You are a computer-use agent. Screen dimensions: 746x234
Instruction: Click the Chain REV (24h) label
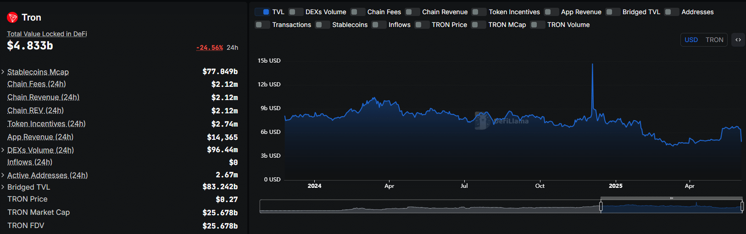(x=35, y=111)
